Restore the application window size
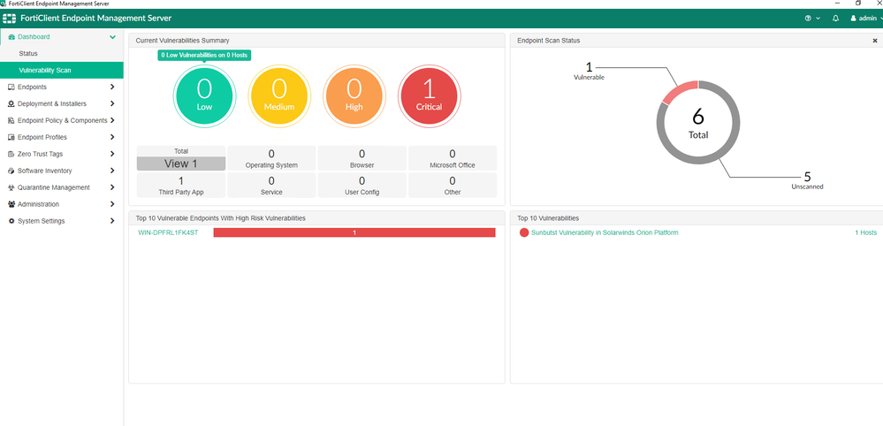 click(x=858, y=4)
